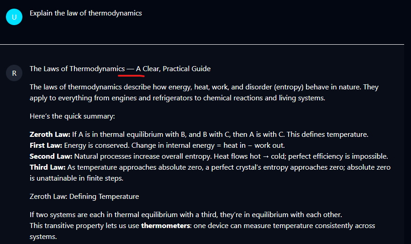The height and width of the screenshot is (244, 411).
Task: Click the horizontal divider below the user message
Action: click(202, 45)
